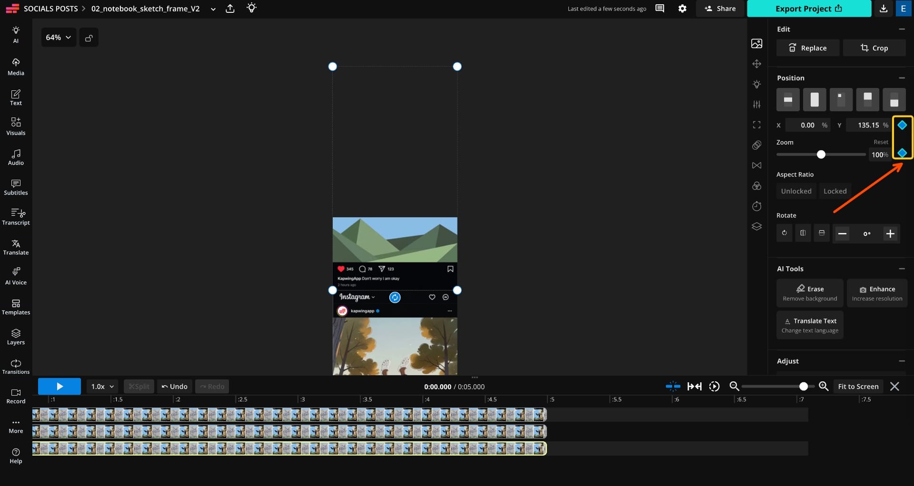Open the Translate panel
Image resolution: width=914 pixels, height=486 pixels.
click(16, 247)
